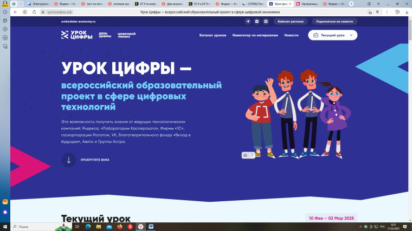Switch to the тест на логи... tab
Viewport: 412px width, 231px height.
[92, 4]
